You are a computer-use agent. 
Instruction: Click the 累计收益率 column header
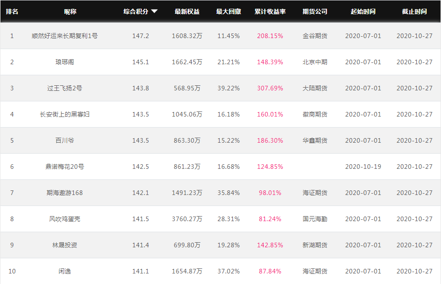click(270, 11)
